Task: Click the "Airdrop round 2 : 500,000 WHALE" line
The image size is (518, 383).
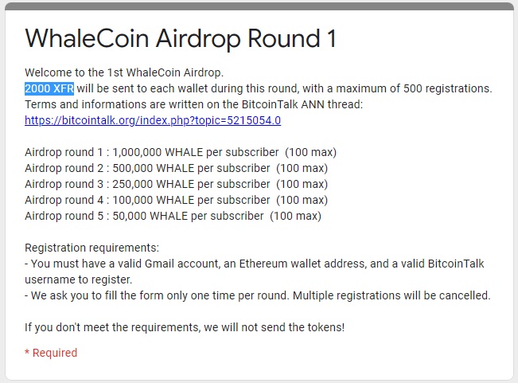Action: click(x=176, y=168)
